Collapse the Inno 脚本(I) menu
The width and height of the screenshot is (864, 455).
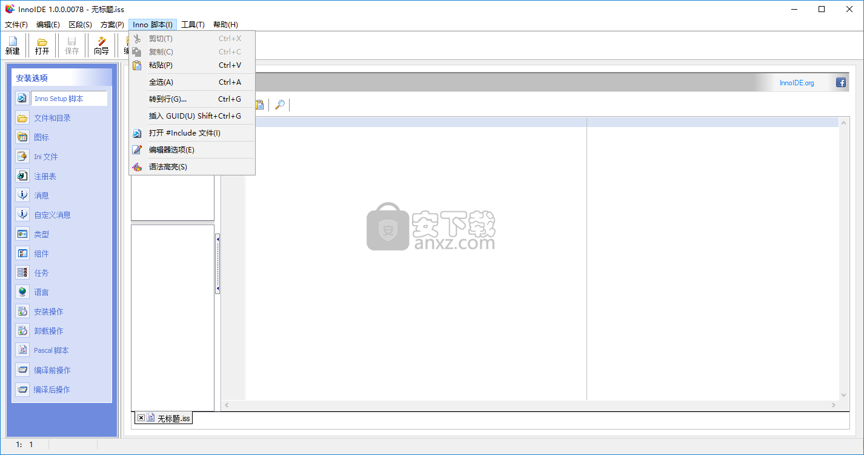click(x=153, y=25)
